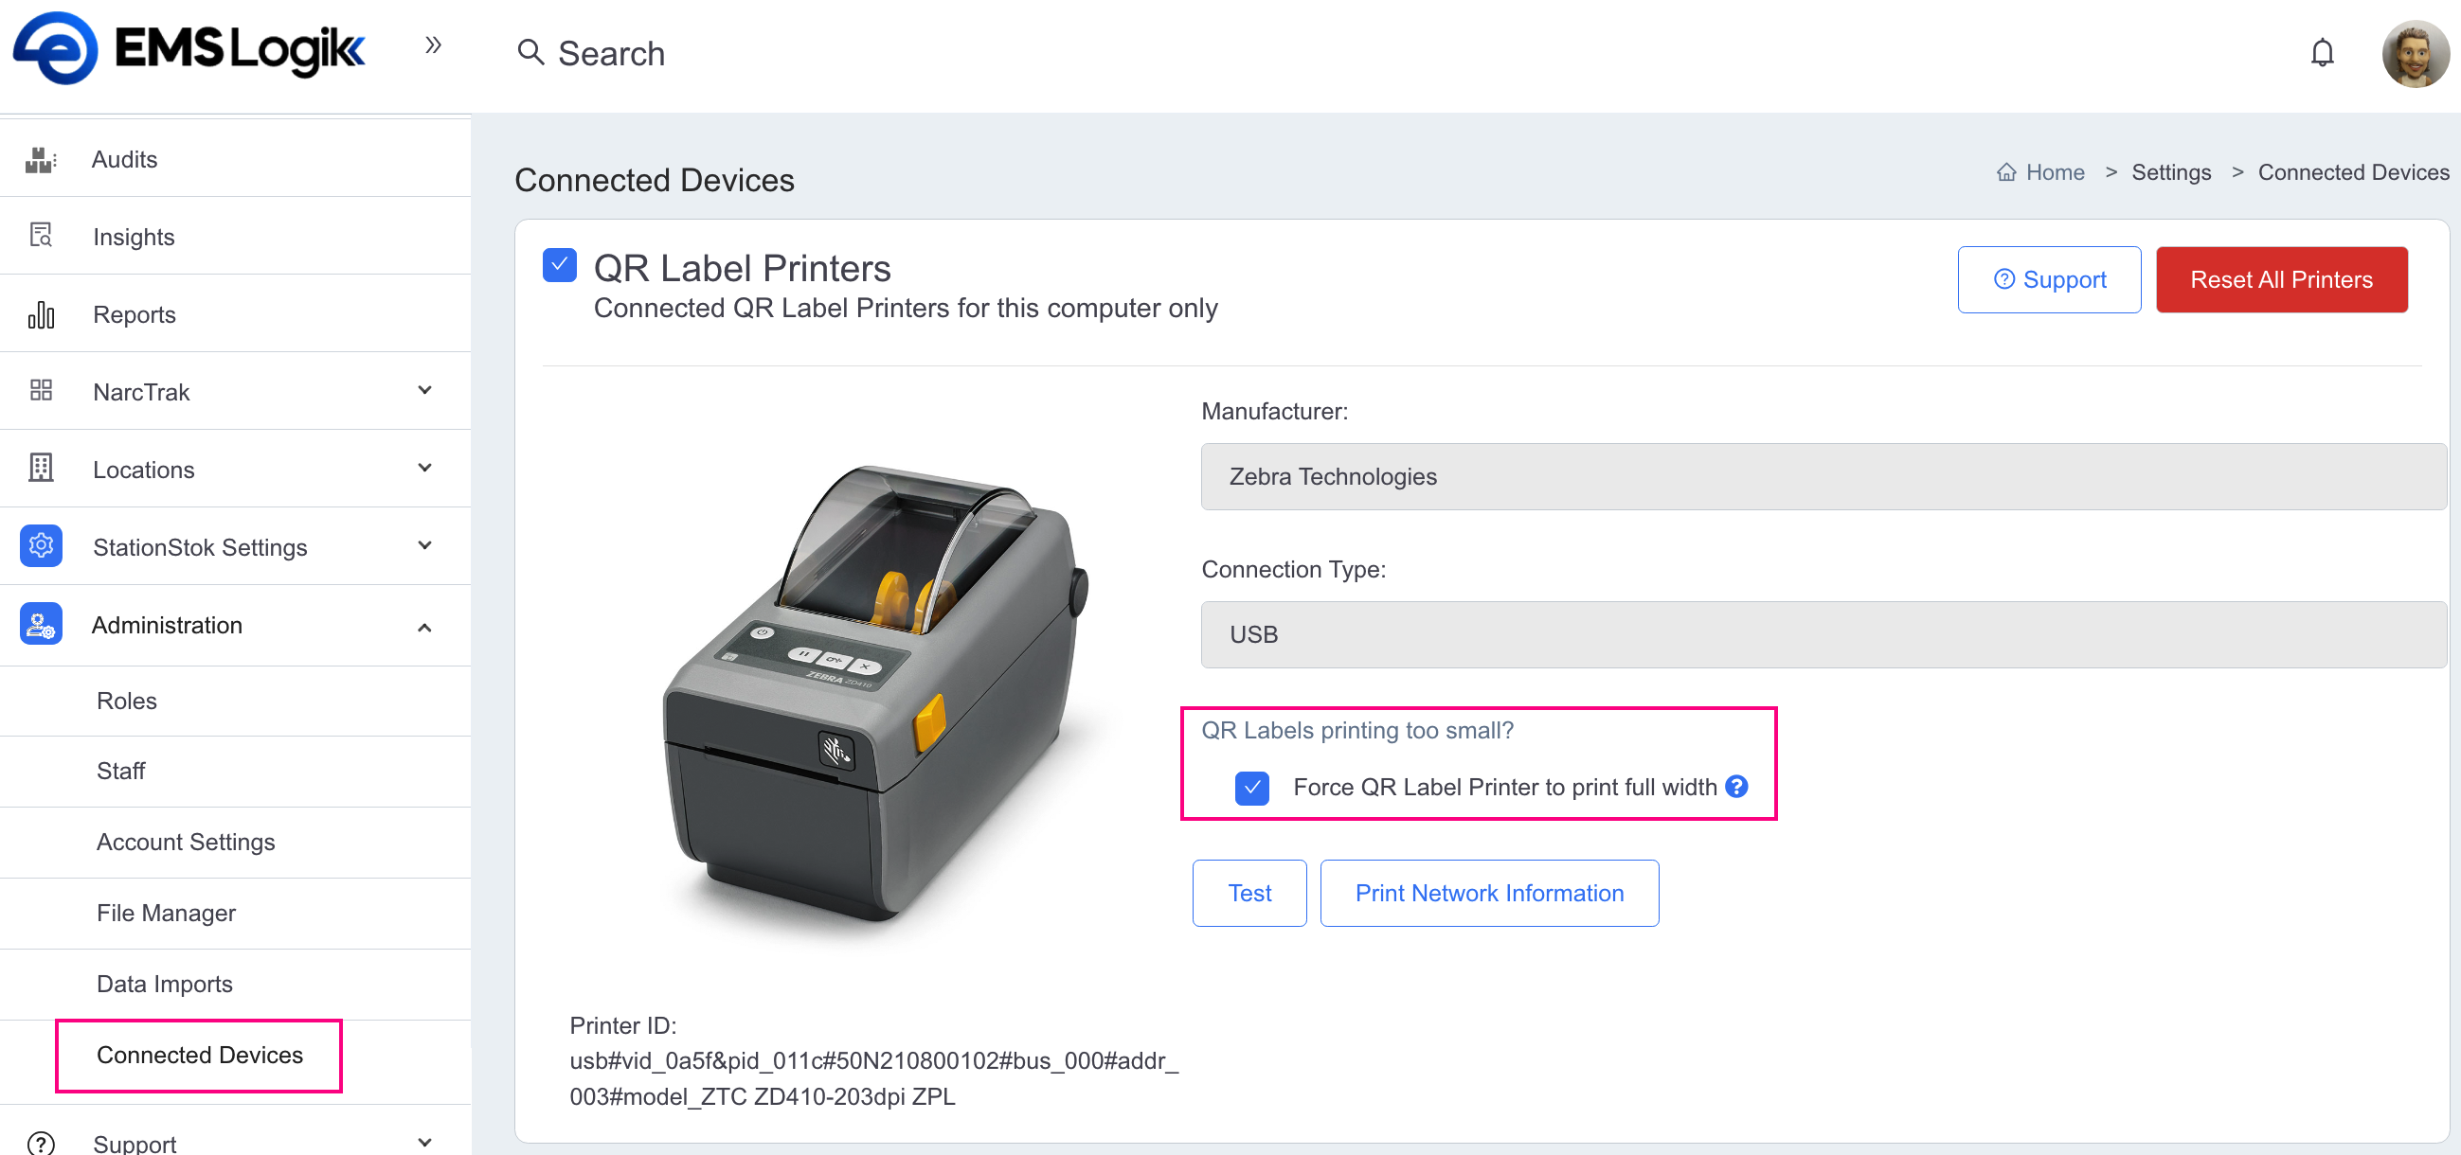Click the blue help question mark icon
This screenshot has height=1155, width=2461.
[1736, 787]
